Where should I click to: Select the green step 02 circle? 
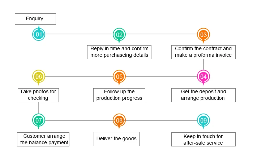click(x=119, y=34)
